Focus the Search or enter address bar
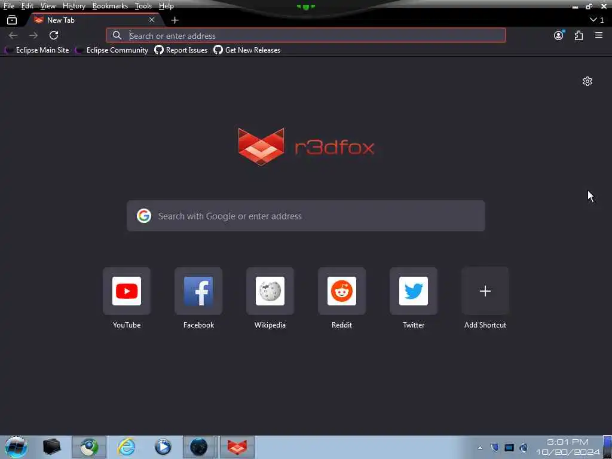This screenshot has height=459, width=612. [x=306, y=35]
